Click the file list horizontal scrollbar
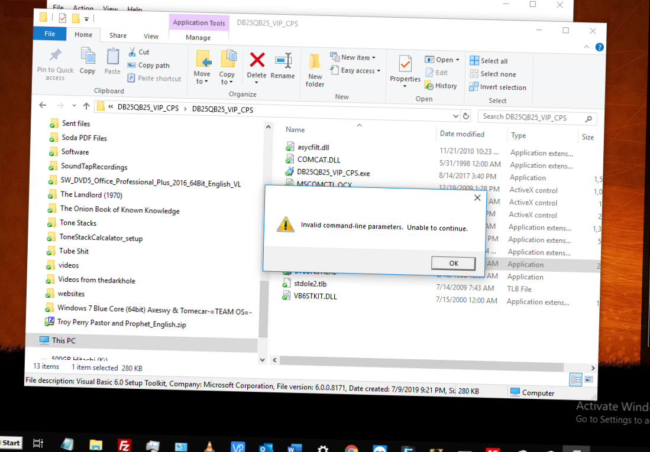The image size is (650, 452). point(421,363)
